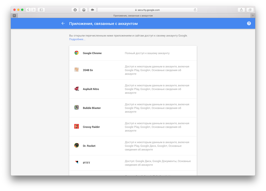Click the cloud extension icon in the toolbar
The width and height of the screenshot is (266, 191).
[x=93, y=10]
